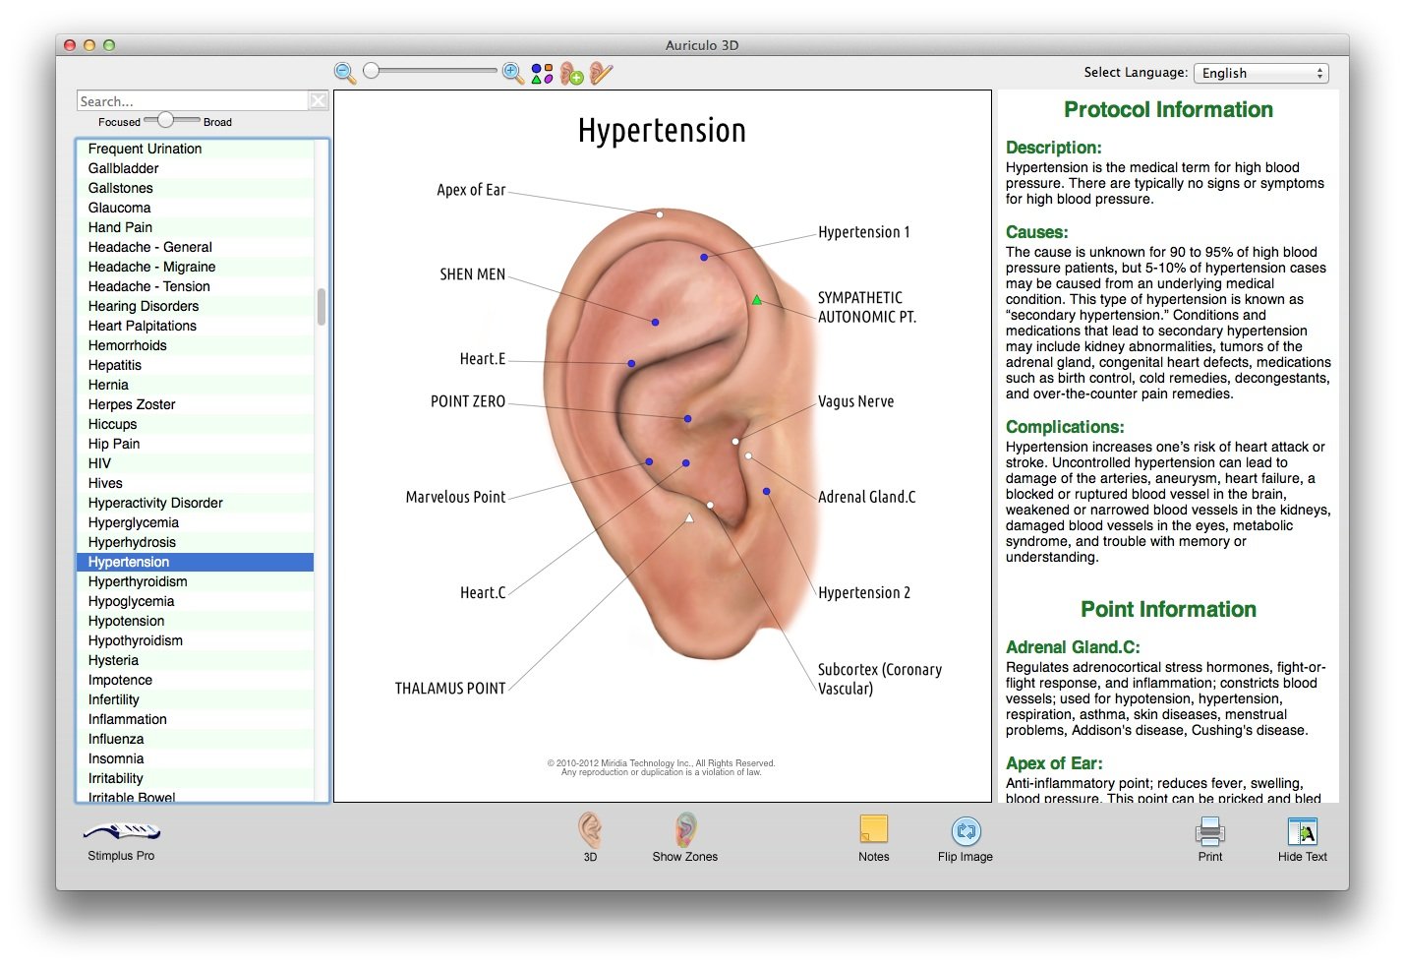This screenshot has width=1405, height=968.
Task: Hide Text panel using the toggle
Action: pos(1302,834)
